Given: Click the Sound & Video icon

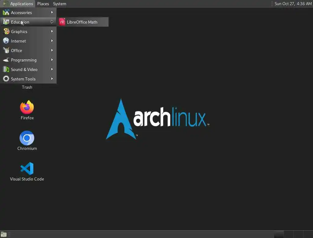Looking at the screenshot, I should pyautogui.click(x=6, y=69).
